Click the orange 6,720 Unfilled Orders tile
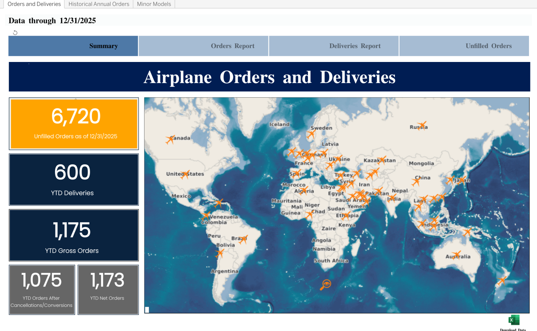 pyautogui.click(x=74, y=124)
